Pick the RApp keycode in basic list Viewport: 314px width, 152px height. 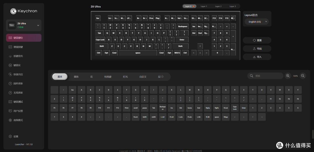(226, 117)
